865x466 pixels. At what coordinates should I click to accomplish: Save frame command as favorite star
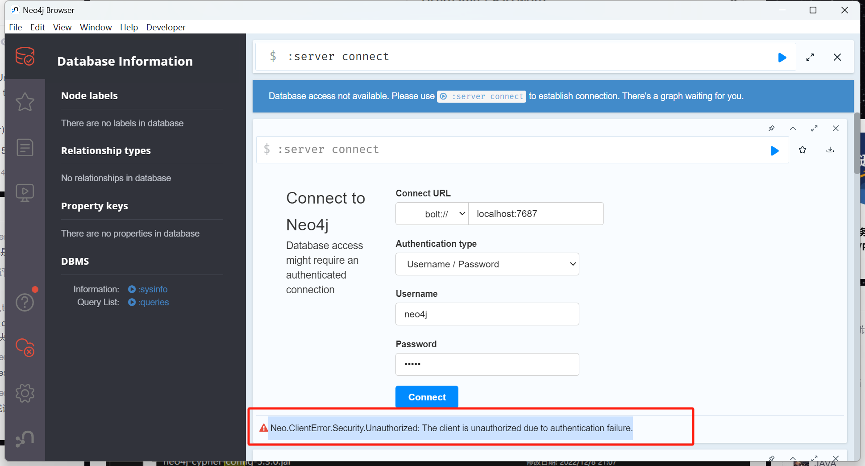(803, 150)
